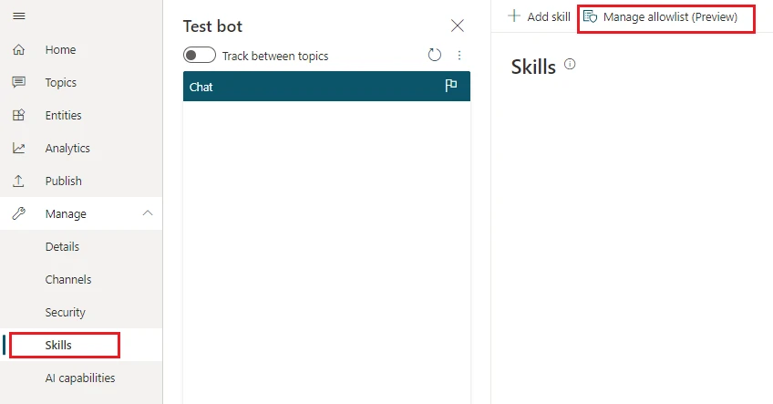The height and width of the screenshot is (404, 773).
Task: Collapse the Manage section chevron
Action: tap(148, 213)
